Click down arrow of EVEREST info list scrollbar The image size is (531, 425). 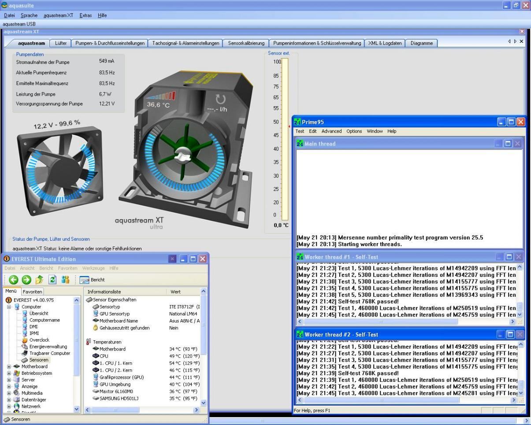tap(203, 403)
